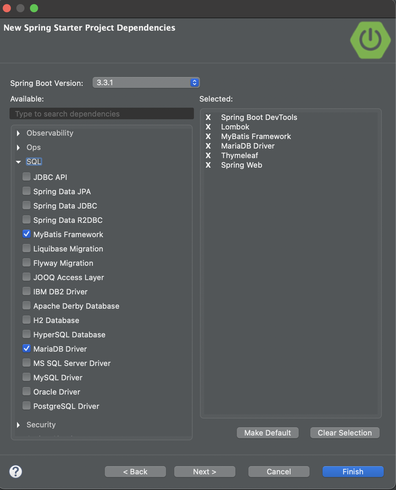This screenshot has height=490, width=396.
Task: Enable the Spring Data JPA checkbox
Action: pos(27,191)
